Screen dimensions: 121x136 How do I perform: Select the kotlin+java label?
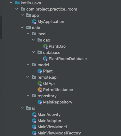tap(31, 3)
